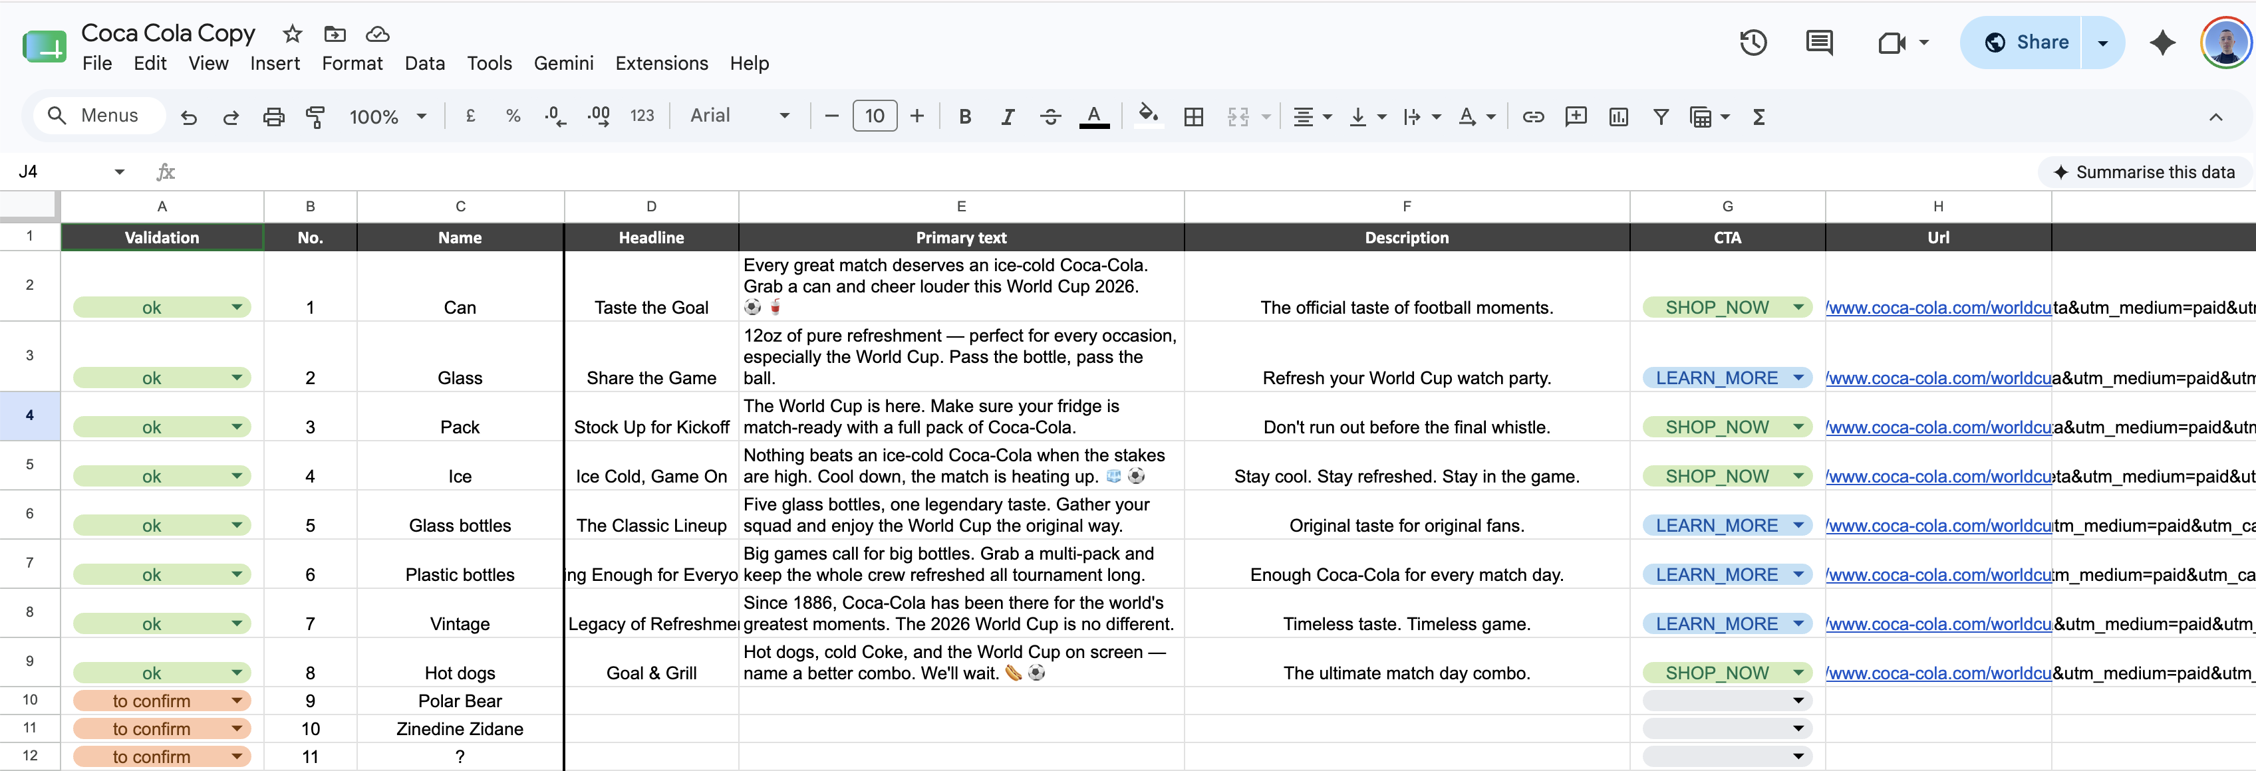Open the version history clock icon
This screenshot has height=771, width=2256.
1753,42
